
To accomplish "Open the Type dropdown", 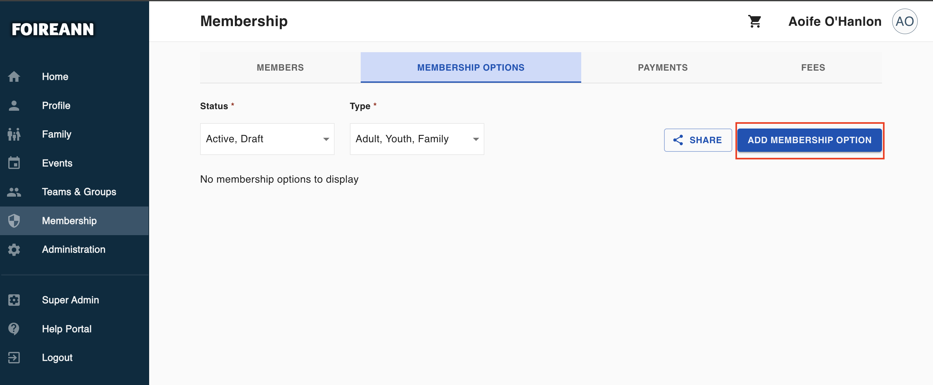I will tap(416, 139).
